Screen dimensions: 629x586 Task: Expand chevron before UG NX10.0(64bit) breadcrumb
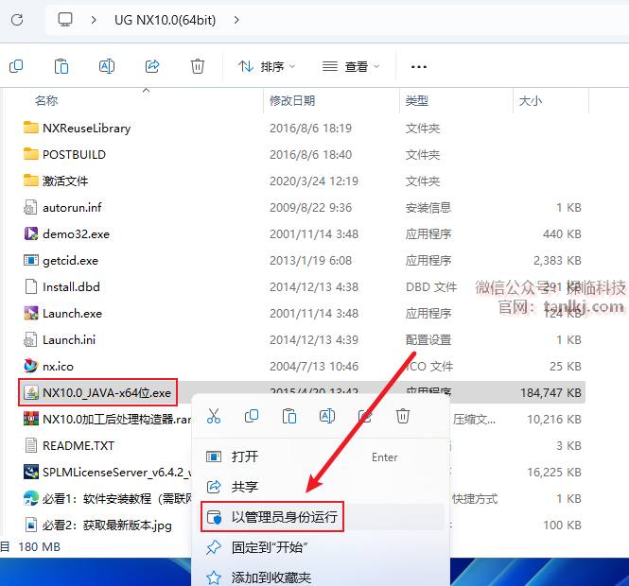pyautogui.click(x=94, y=20)
